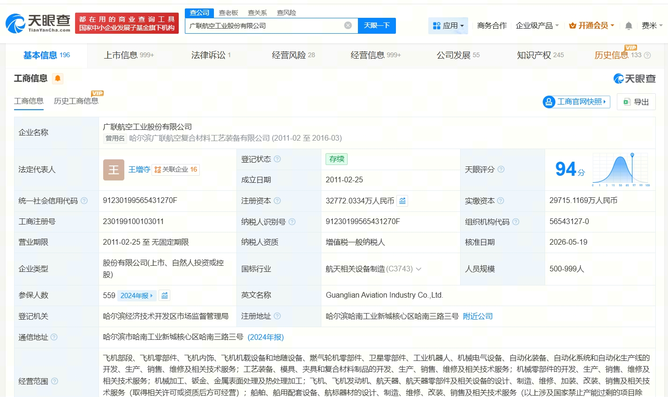668x397 pixels.
Task: Switch to the 历史工商信息 sub-tab
Action: pyautogui.click(x=76, y=101)
